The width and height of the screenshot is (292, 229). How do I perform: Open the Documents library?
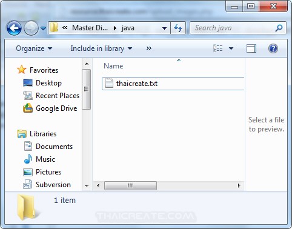coord(54,147)
